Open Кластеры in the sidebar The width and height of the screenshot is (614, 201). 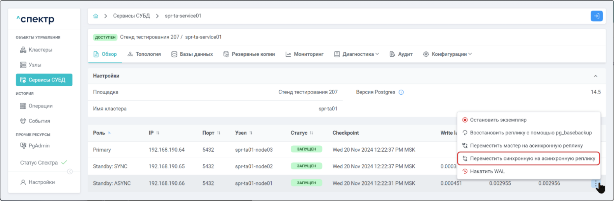(40, 50)
